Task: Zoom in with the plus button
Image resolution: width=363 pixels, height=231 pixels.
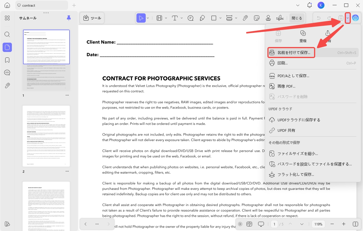Action: coord(344,224)
